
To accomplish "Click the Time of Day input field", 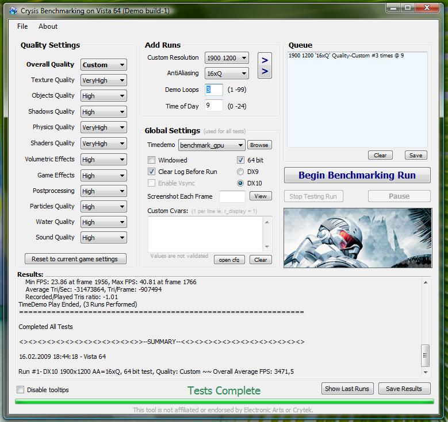I will pos(214,106).
